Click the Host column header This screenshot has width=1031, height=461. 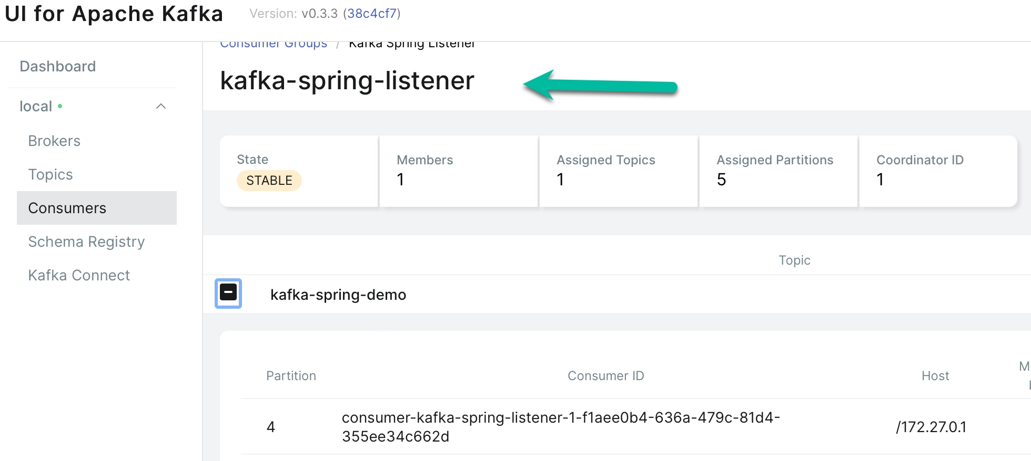[935, 376]
